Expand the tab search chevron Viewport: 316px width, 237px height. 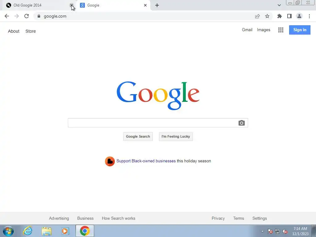pyautogui.click(x=279, y=5)
